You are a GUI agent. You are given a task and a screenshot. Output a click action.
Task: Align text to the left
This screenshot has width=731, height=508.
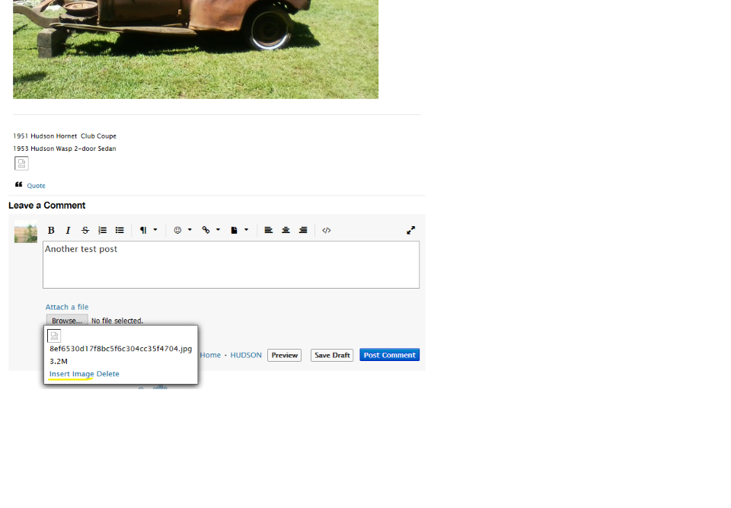pyautogui.click(x=269, y=230)
